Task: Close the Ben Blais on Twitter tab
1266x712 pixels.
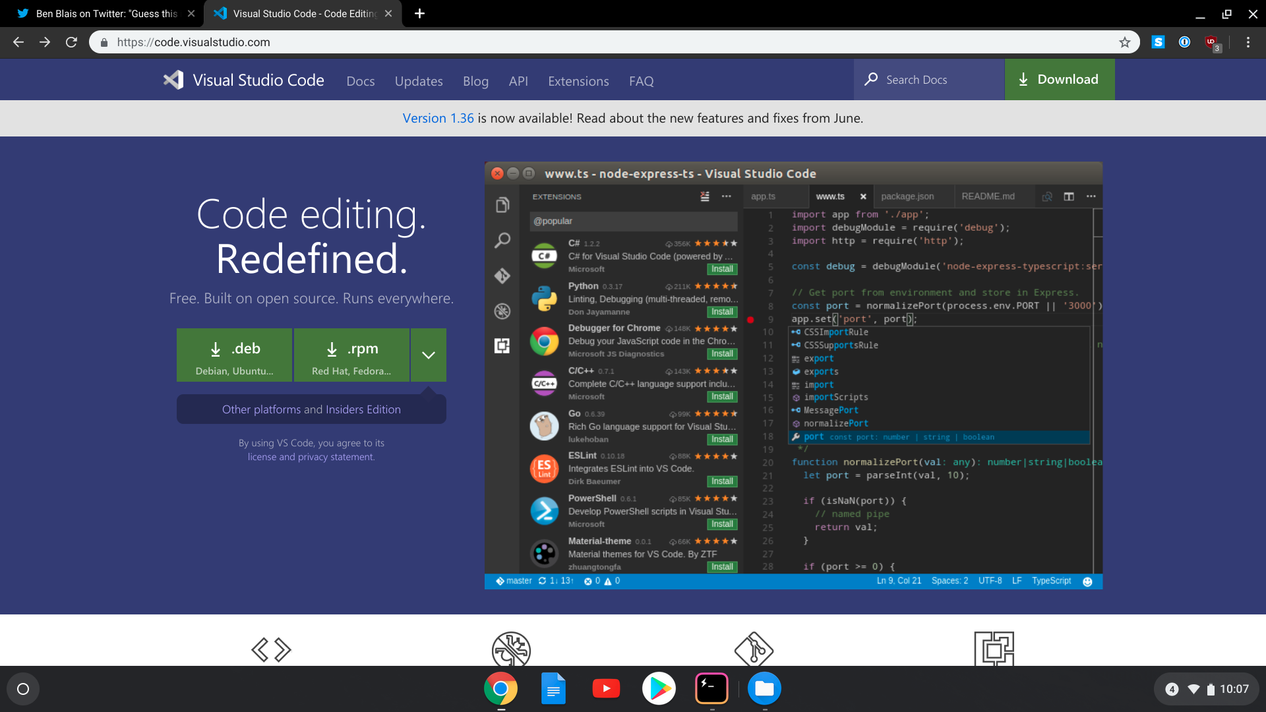Action: pyautogui.click(x=191, y=13)
